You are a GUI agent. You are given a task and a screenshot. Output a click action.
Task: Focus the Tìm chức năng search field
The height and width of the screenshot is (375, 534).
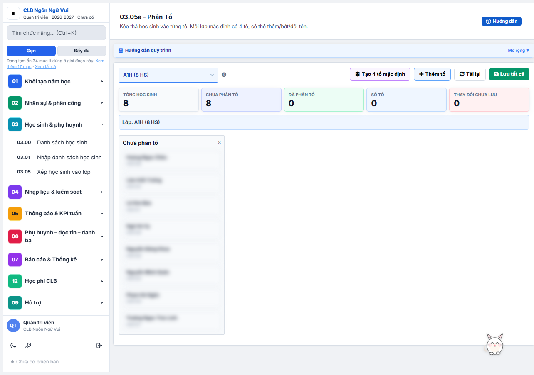click(x=56, y=33)
